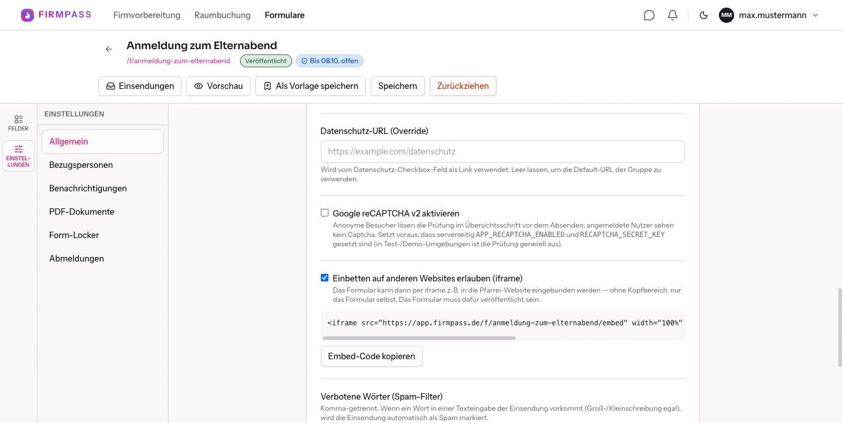Select the PDF-Dokumente settings section
The width and height of the screenshot is (843, 423).
click(x=102, y=212)
